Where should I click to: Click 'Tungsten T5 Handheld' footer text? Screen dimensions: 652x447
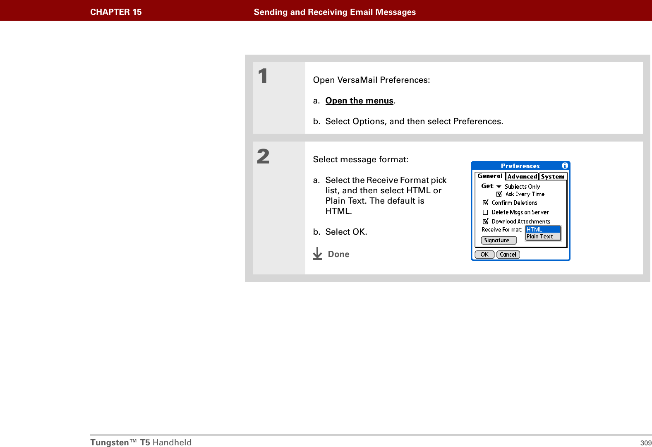pyautogui.click(x=141, y=442)
